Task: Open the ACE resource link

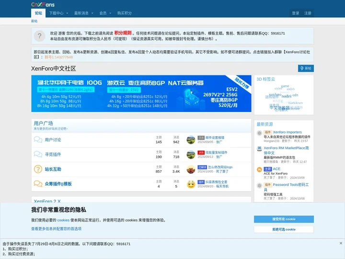Action: [x=276, y=169]
